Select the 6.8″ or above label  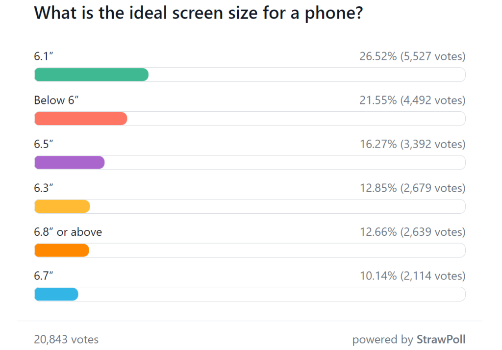(x=68, y=232)
